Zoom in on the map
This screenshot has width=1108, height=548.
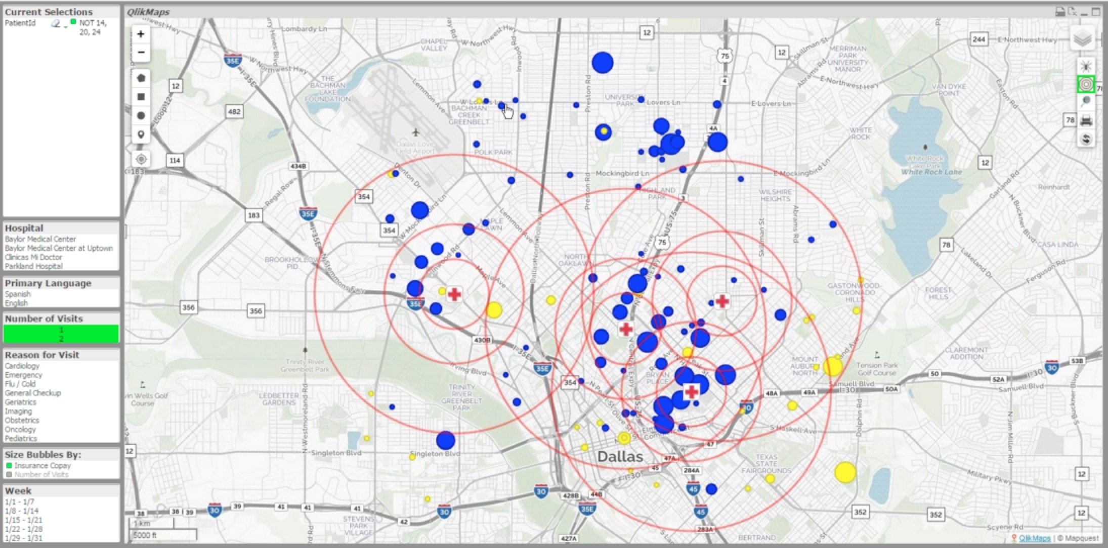pyautogui.click(x=141, y=34)
